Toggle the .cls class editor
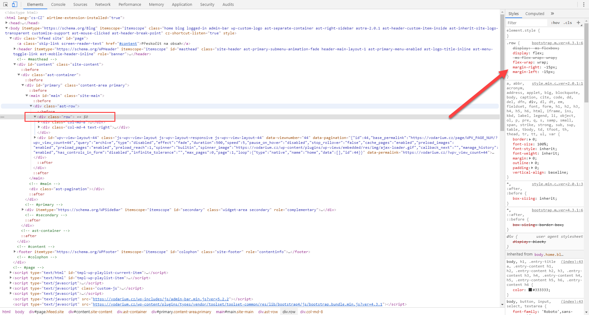 tap(568, 23)
